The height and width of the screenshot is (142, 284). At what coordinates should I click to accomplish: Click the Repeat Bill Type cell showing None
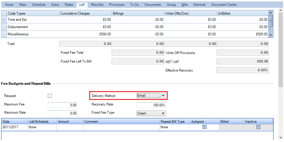175,127
